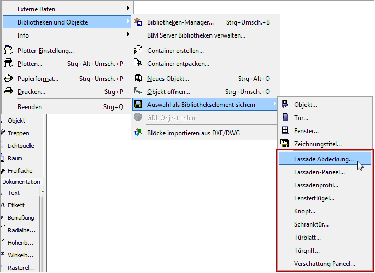The height and width of the screenshot is (273, 375).
Task: Expand the Info submenu arrow
Action: [128, 35]
